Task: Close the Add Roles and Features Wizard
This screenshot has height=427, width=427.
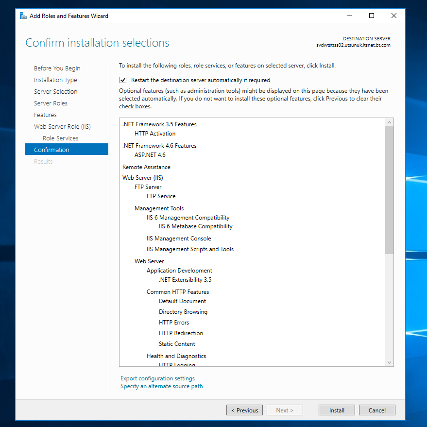Action: coord(394,16)
